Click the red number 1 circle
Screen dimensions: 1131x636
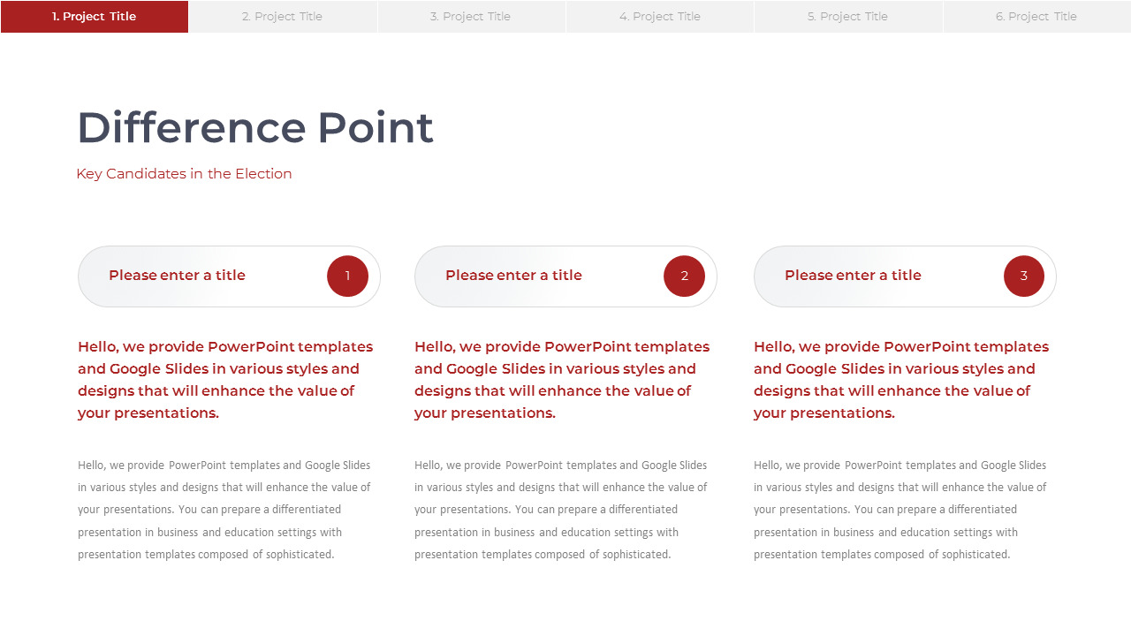click(x=347, y=276)
